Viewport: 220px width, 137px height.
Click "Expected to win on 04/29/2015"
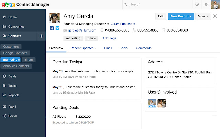(73, 123)
